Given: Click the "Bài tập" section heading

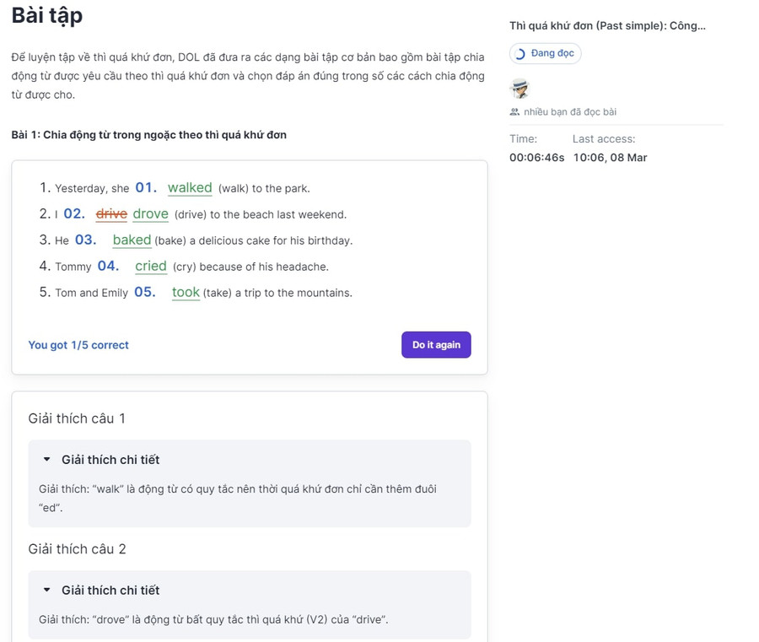Looking at the screenshot, I should click(x=47, y=15).
